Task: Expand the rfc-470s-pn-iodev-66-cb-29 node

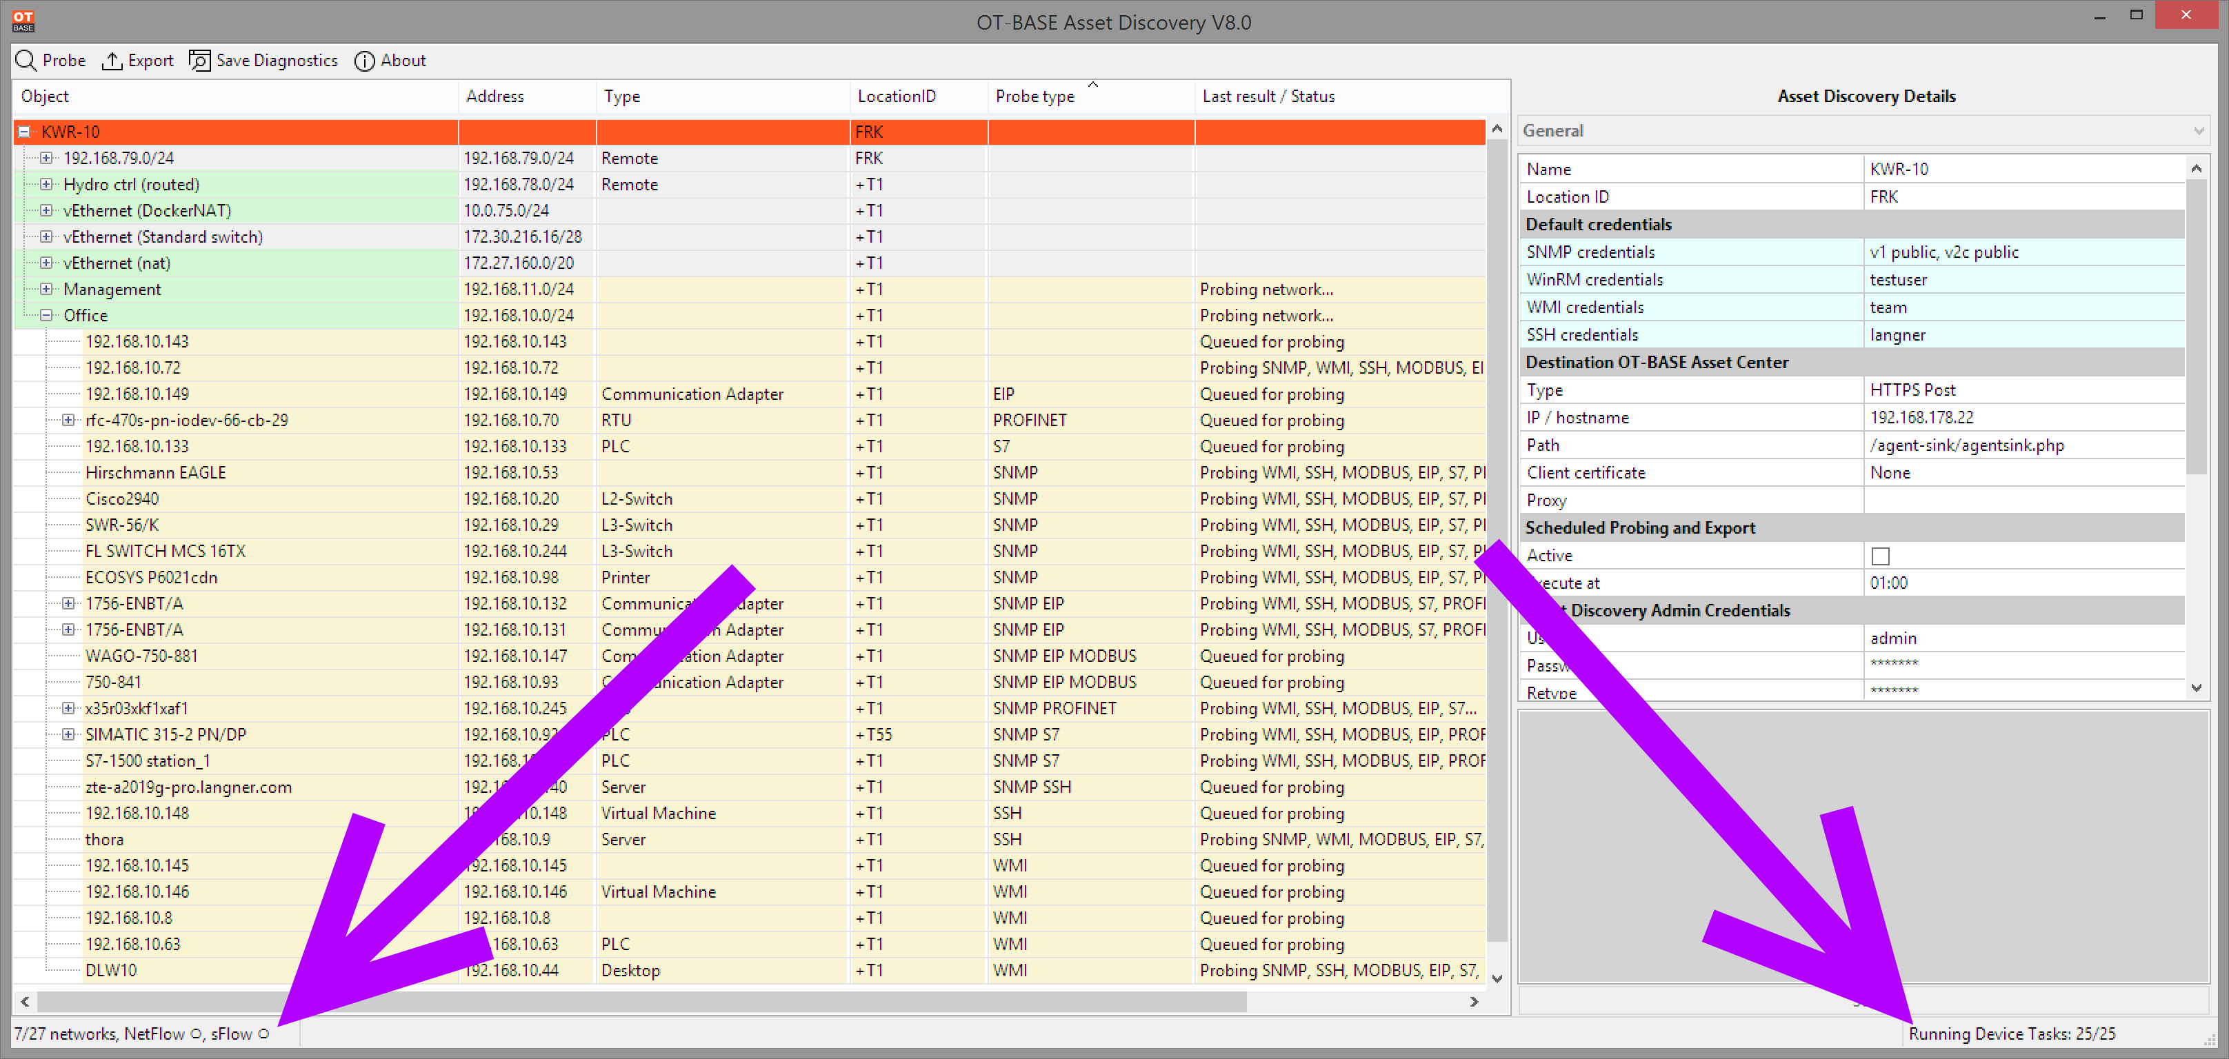Action: [68, 420]
